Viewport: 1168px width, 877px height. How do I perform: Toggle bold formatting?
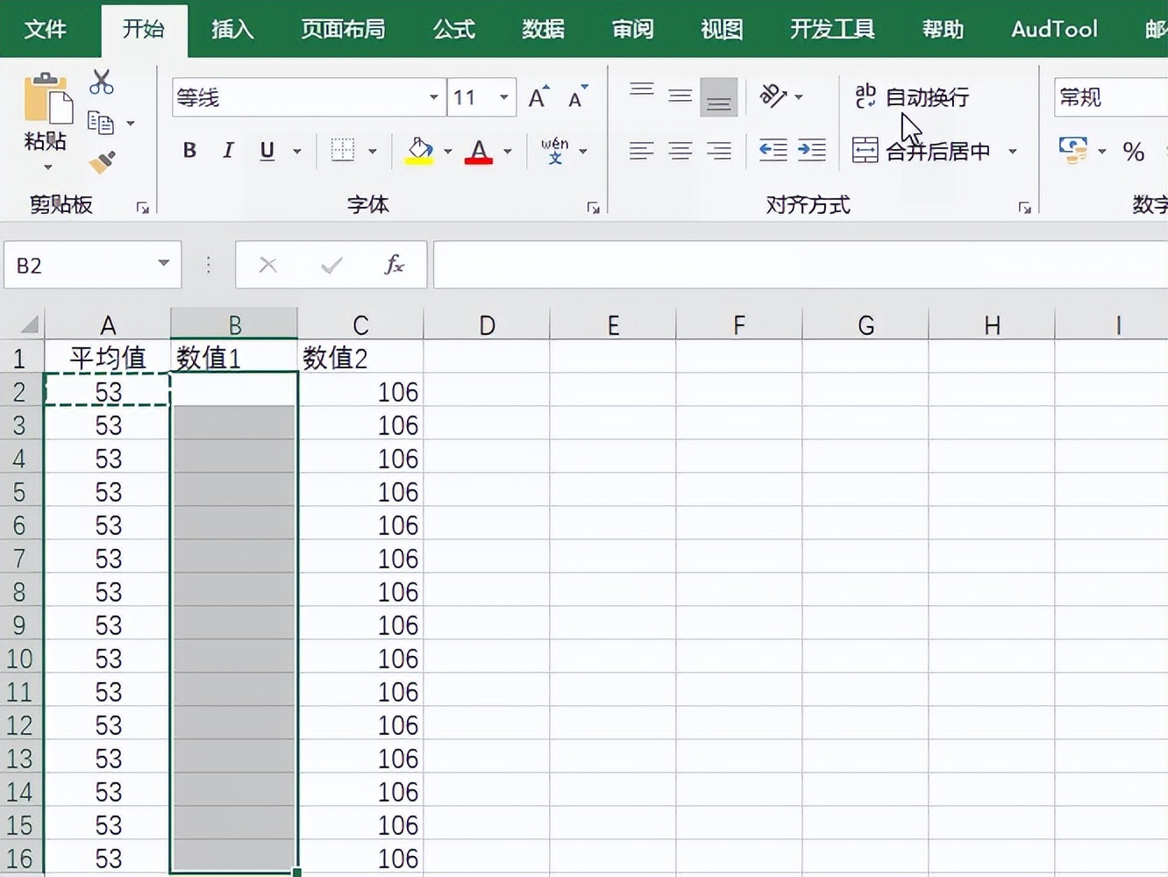click(189, 150)
